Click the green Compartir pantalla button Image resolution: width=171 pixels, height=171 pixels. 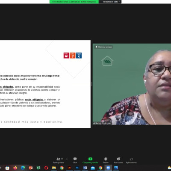[90, 160]
